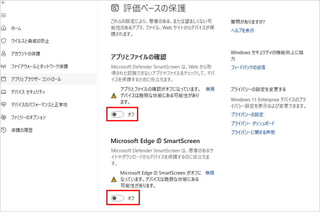This screenshot has width=320, height=212.
Task: Open ファイアウォールとネットワーク保護 menu item
Action: click(39, 66)
